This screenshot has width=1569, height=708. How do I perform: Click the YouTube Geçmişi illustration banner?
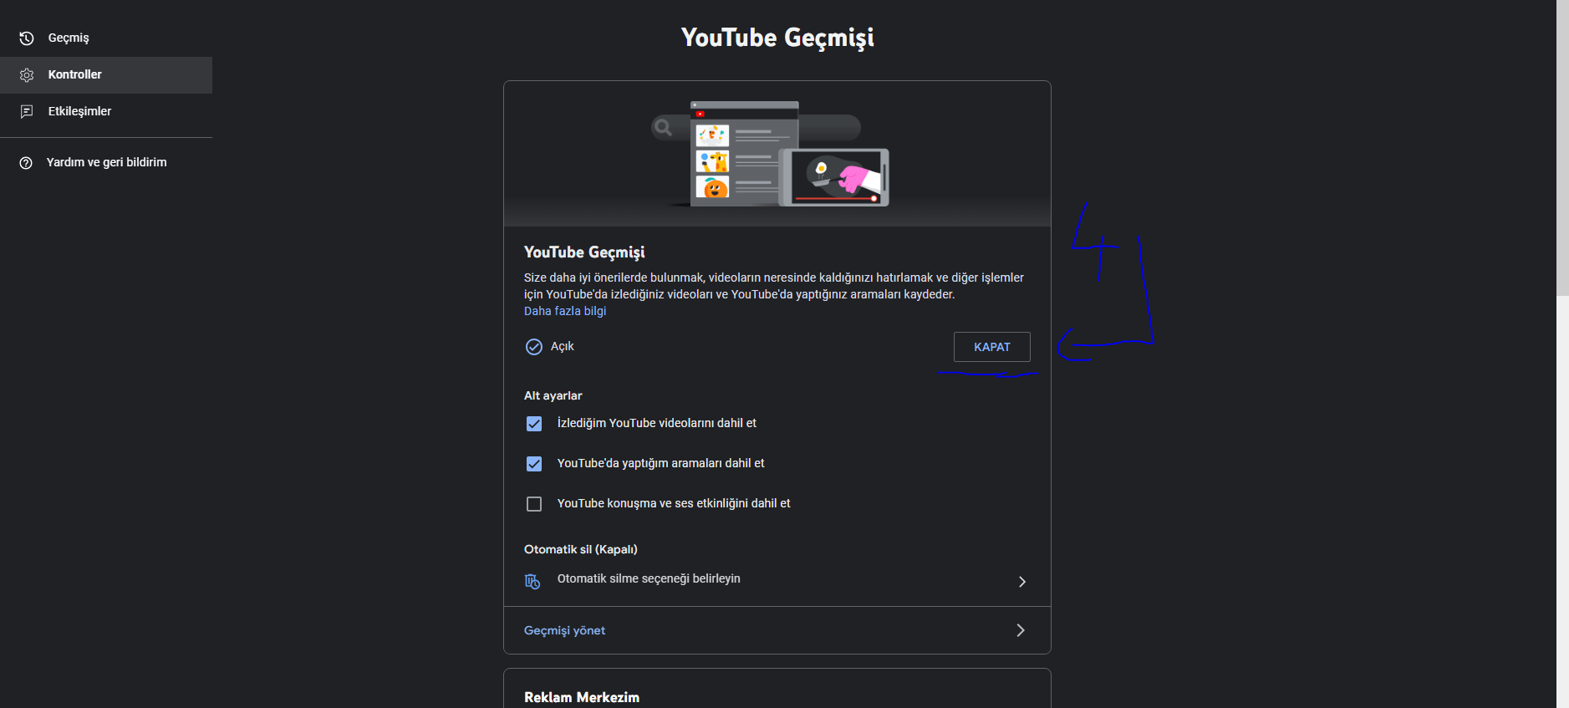click(x=777, y=154)
